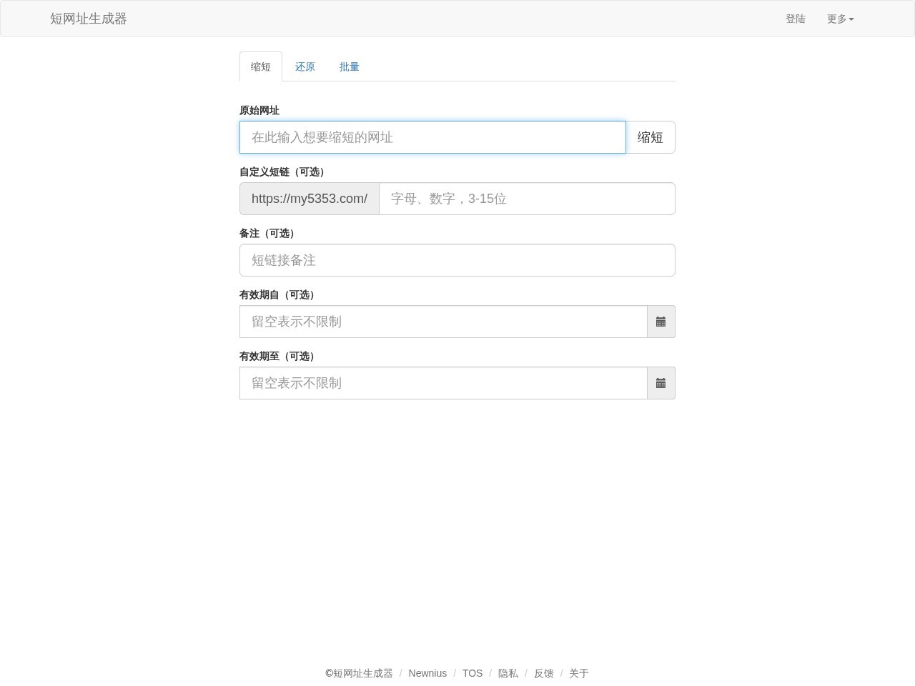The image size is (915, 686).
Task: Focus the 有效期自 date input
Action: pos(443,322)
